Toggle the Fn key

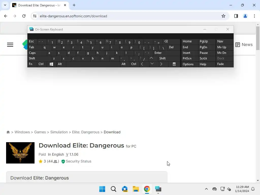tap(32, 64)
